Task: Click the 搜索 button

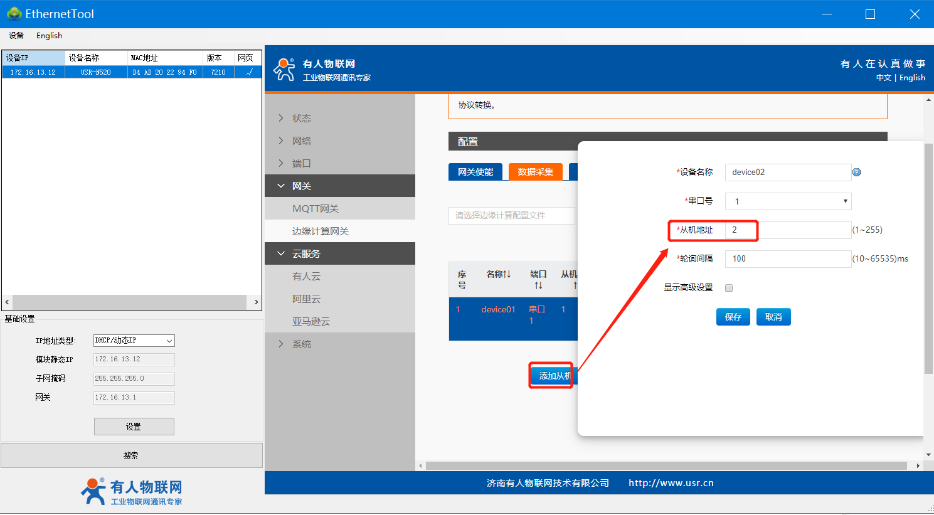Action: pos(131,456)
